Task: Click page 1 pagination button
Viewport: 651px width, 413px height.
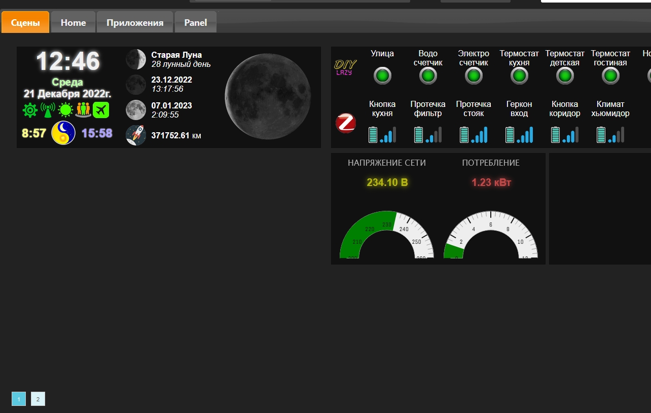Action: point(19,399)
